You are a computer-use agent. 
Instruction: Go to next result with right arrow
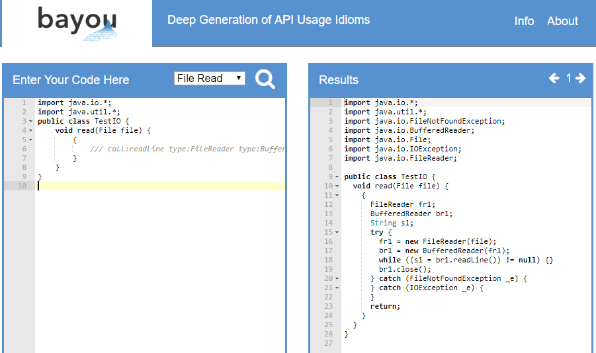(x=580, y=78)
